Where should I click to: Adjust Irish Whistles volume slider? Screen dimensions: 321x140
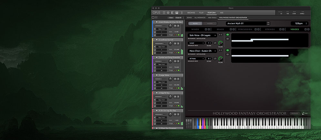161,26
